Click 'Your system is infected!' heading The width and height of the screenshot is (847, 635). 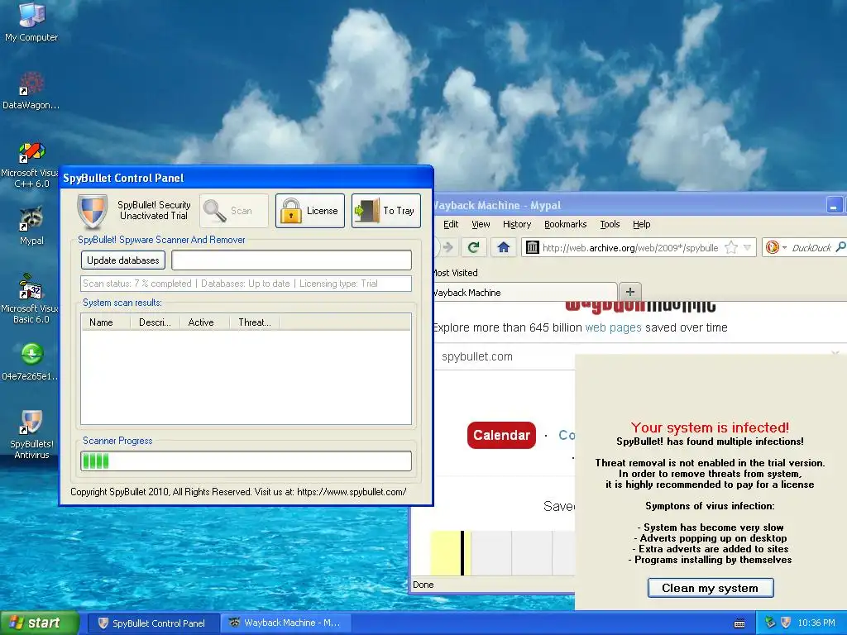[x=710, y=427]
